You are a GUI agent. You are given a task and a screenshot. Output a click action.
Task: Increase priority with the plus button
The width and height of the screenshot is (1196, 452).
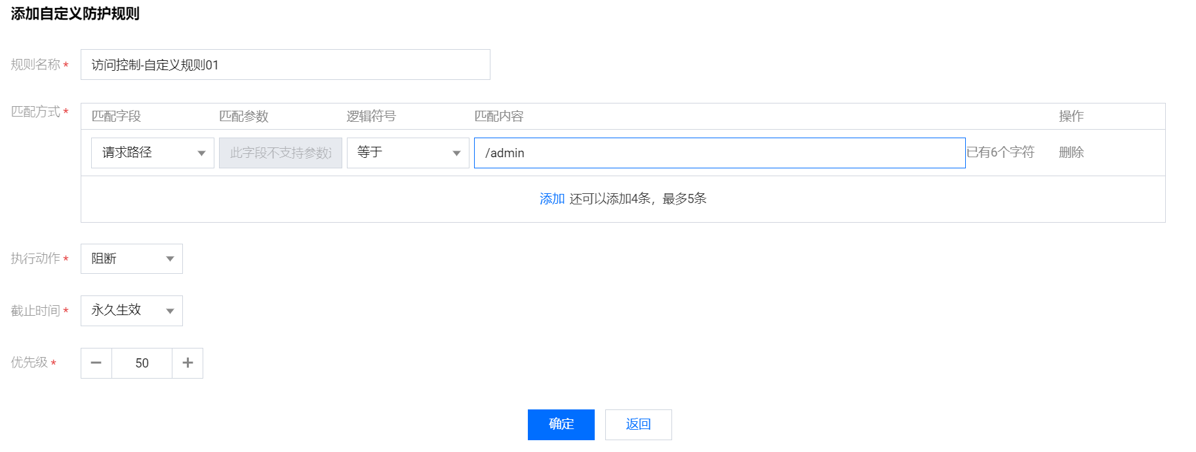click(x=188, y=363)
